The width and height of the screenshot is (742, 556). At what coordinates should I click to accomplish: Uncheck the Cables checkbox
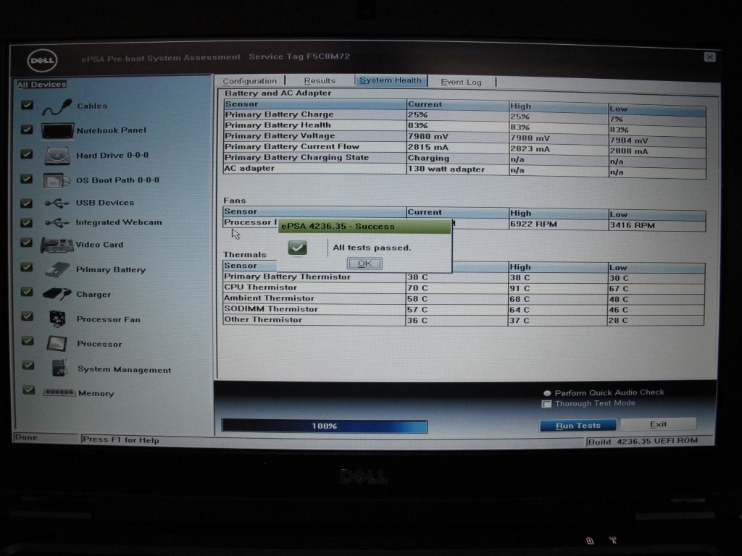tap(27, 105)
